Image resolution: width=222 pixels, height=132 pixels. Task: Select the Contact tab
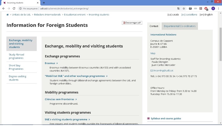pyautogui.click(x=154, y=26)
